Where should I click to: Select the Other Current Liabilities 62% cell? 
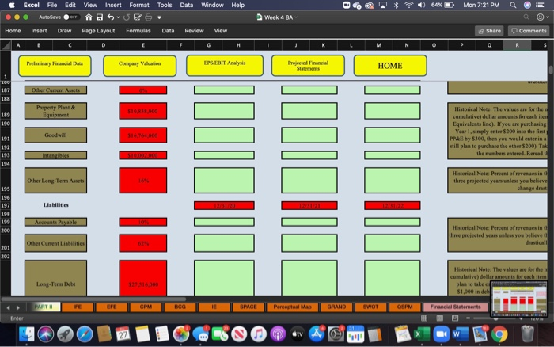click(143, 243)
